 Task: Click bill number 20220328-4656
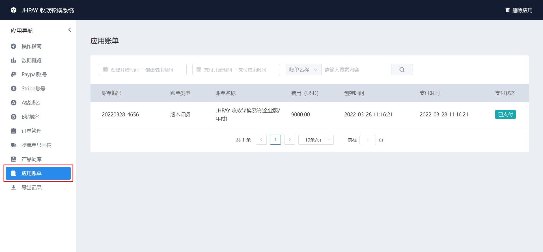pyautogui.click(x=120, y=114)
